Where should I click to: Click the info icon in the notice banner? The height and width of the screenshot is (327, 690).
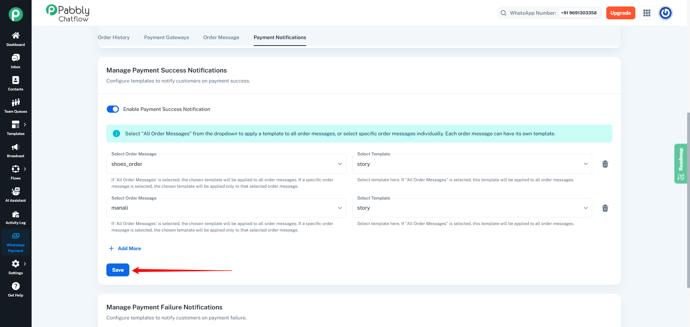point(116,134)
